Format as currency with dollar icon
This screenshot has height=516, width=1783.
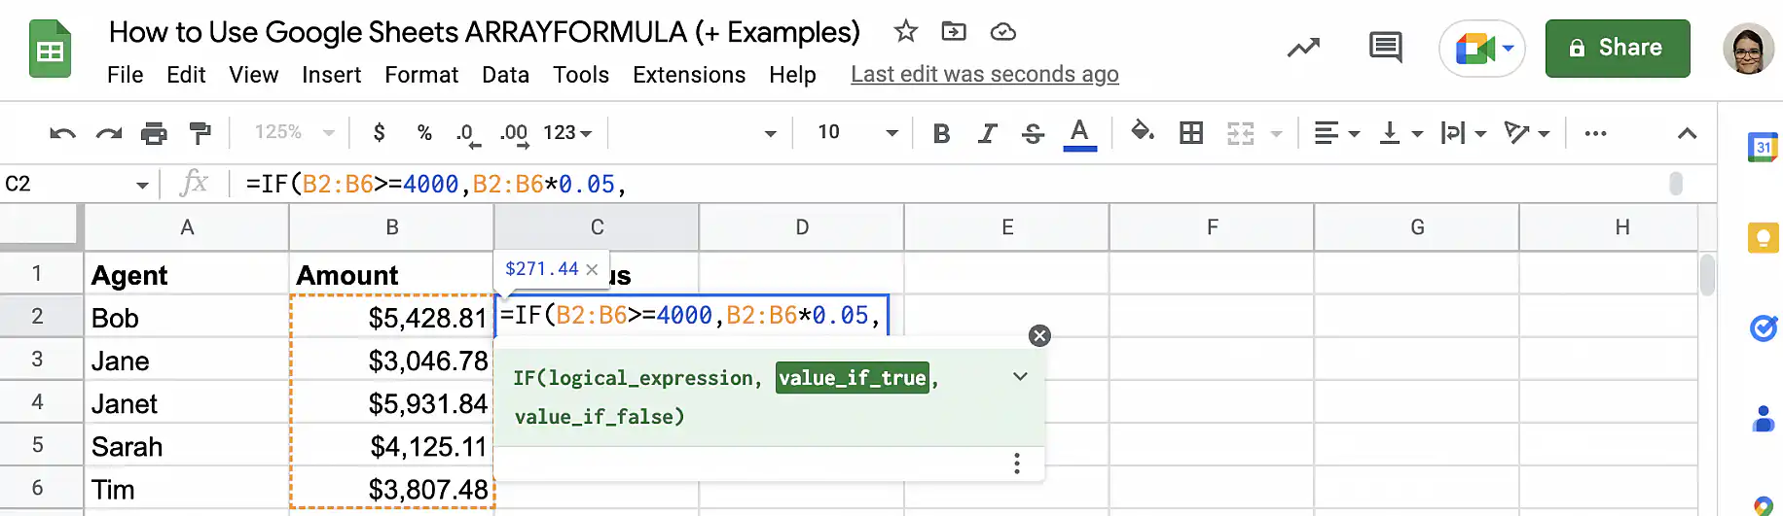379,132
